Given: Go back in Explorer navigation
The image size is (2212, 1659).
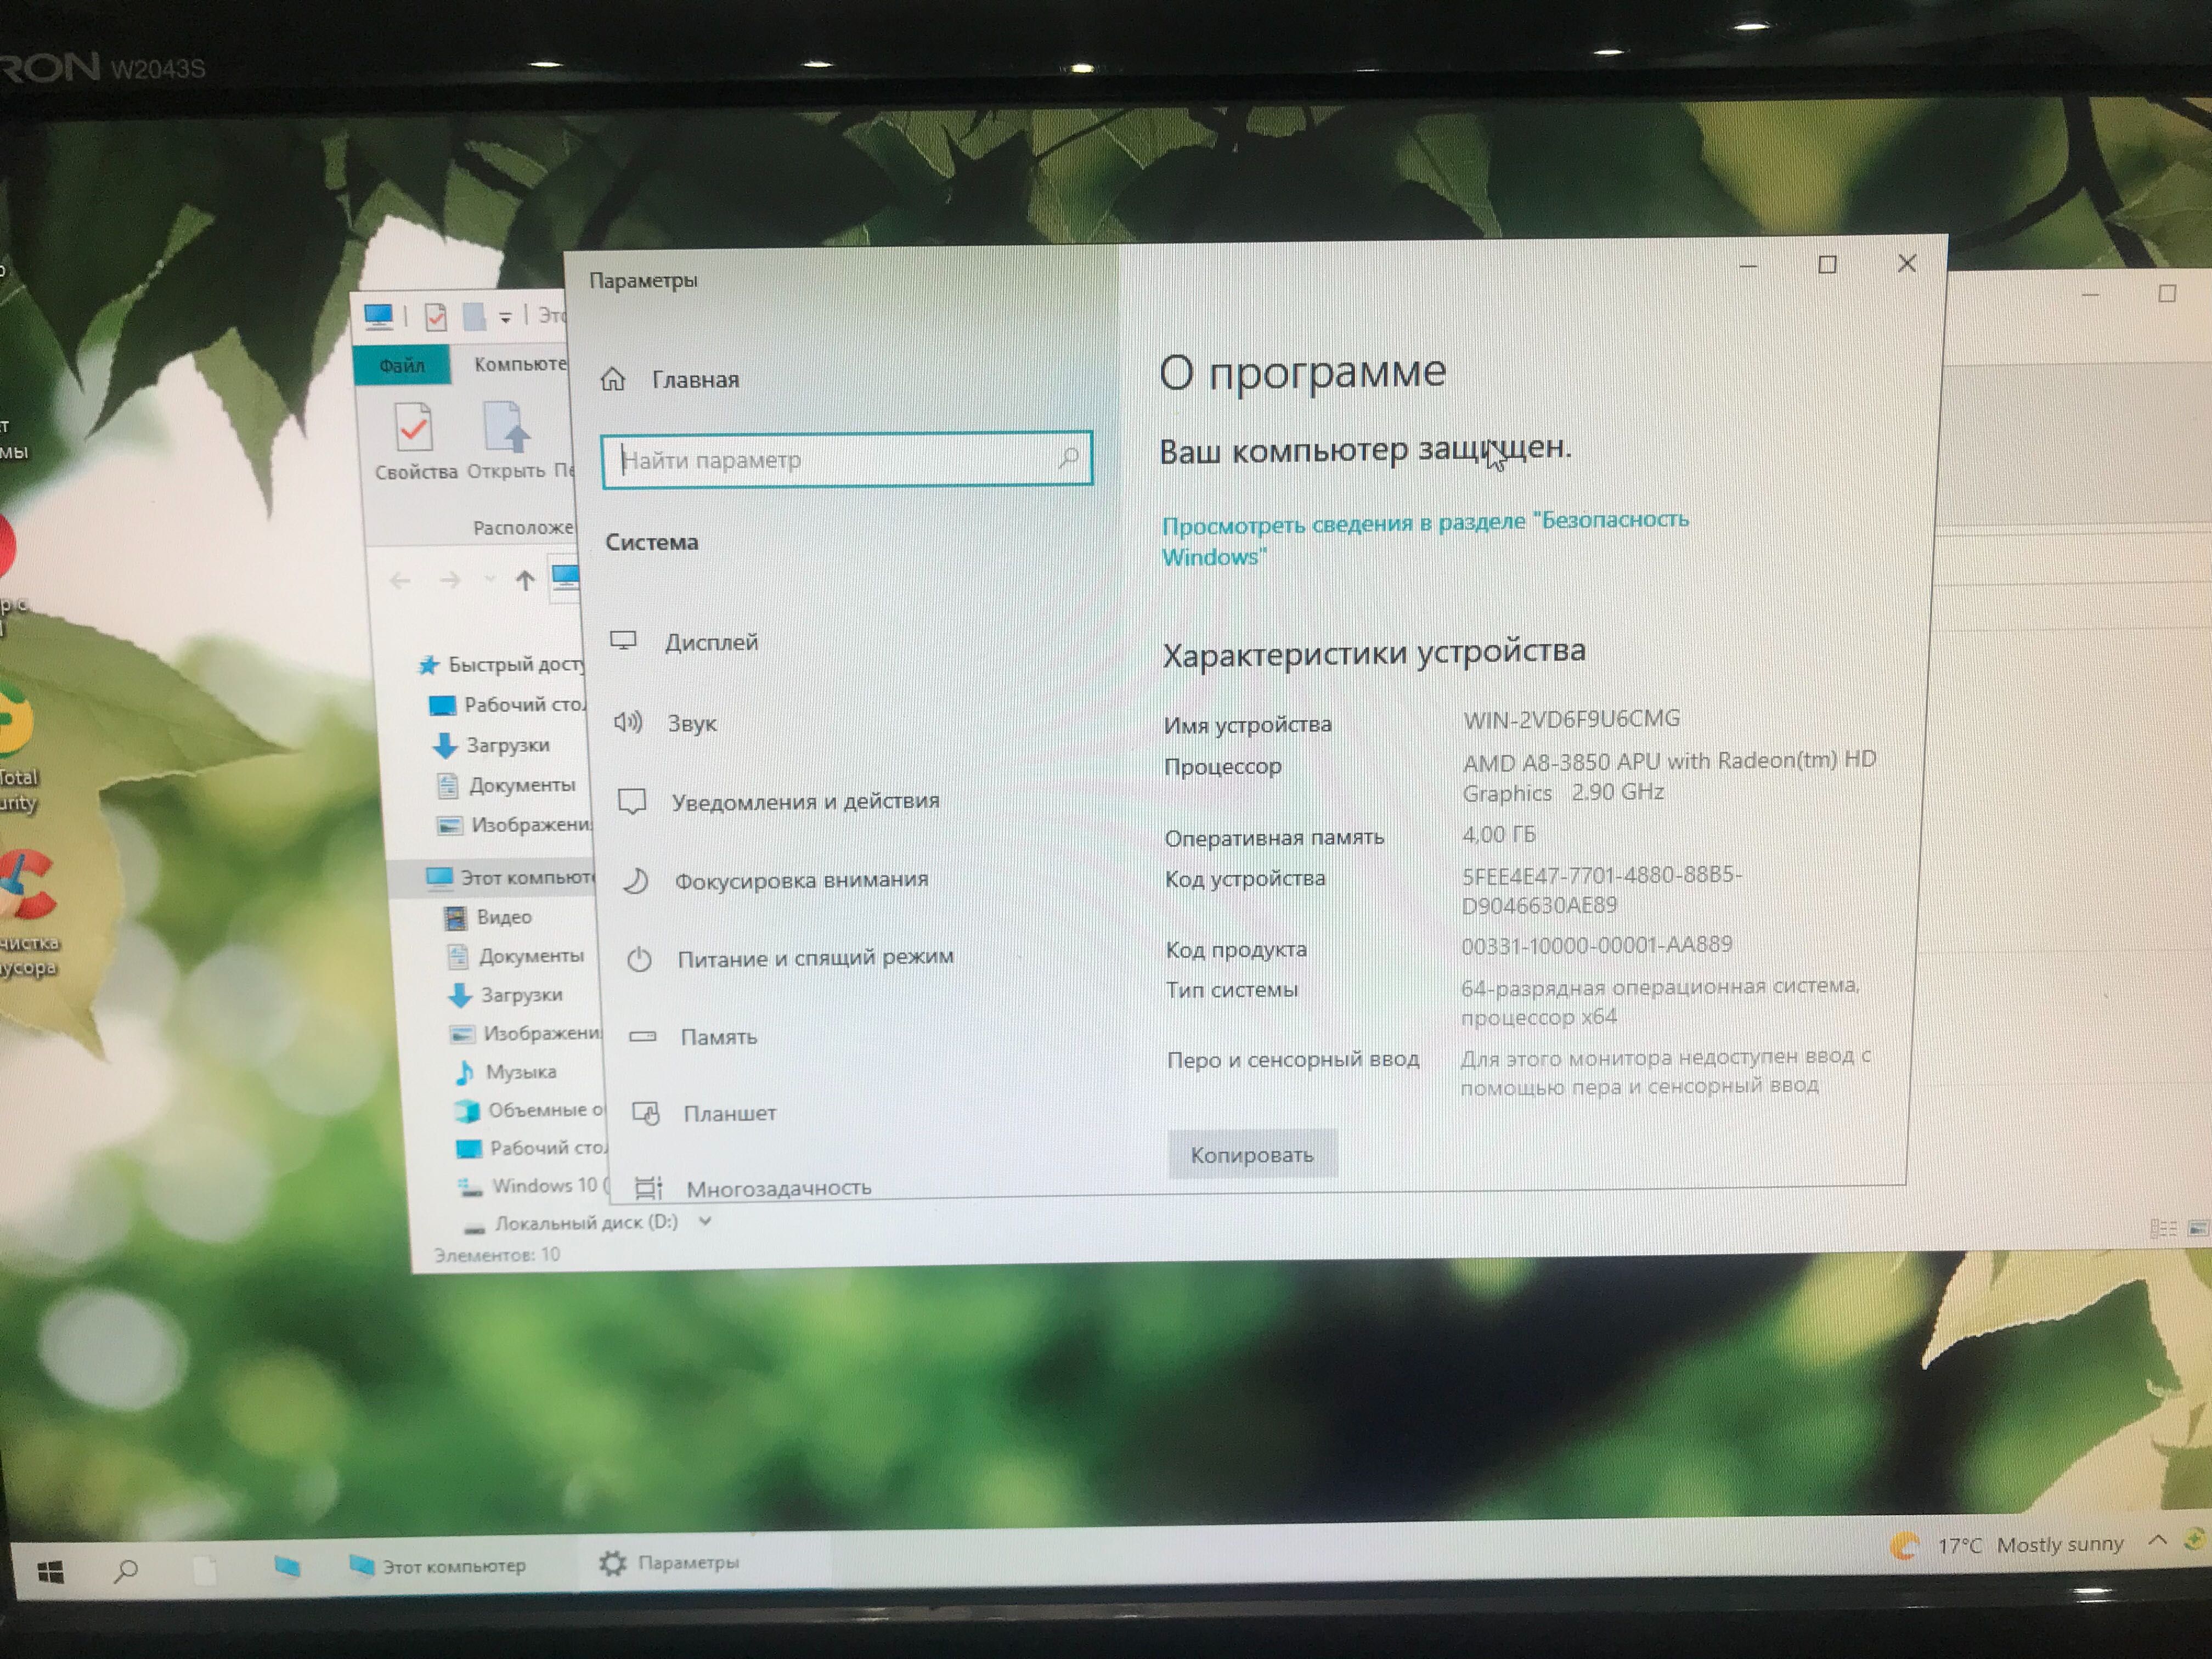Looking at the screenshot, I should (400, 581).
